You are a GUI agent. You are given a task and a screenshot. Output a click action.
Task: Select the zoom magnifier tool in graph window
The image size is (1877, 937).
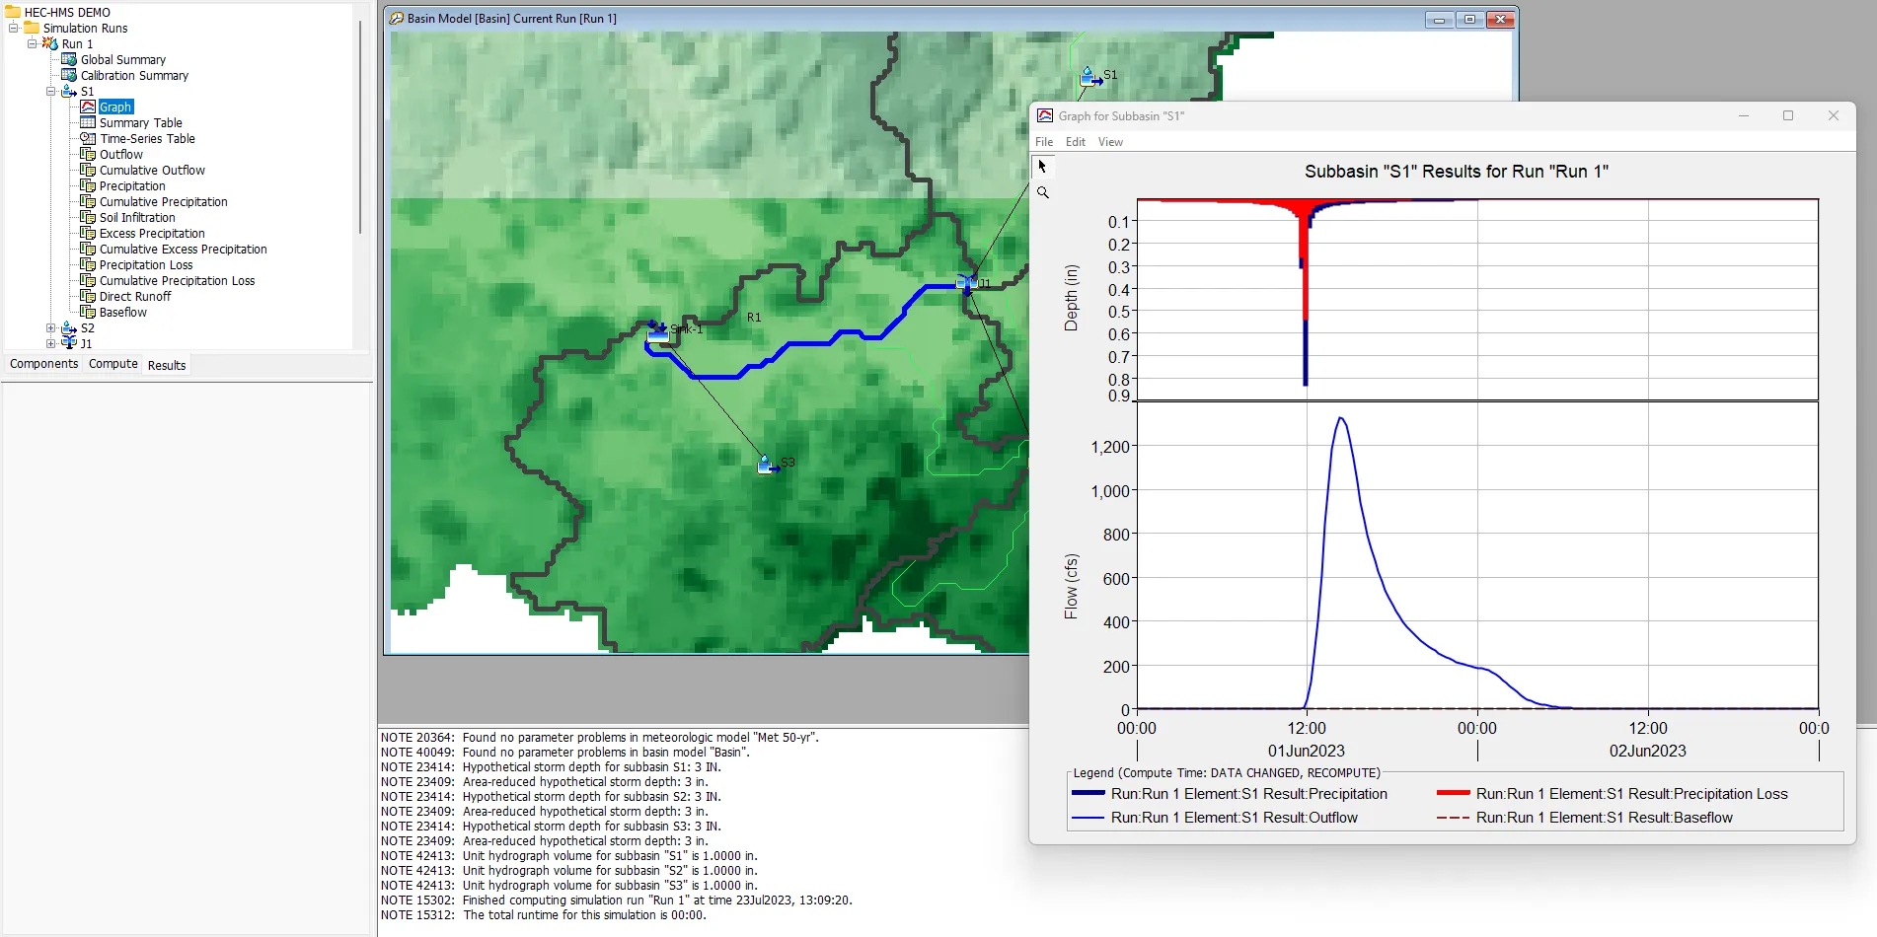pos(1042,192)
